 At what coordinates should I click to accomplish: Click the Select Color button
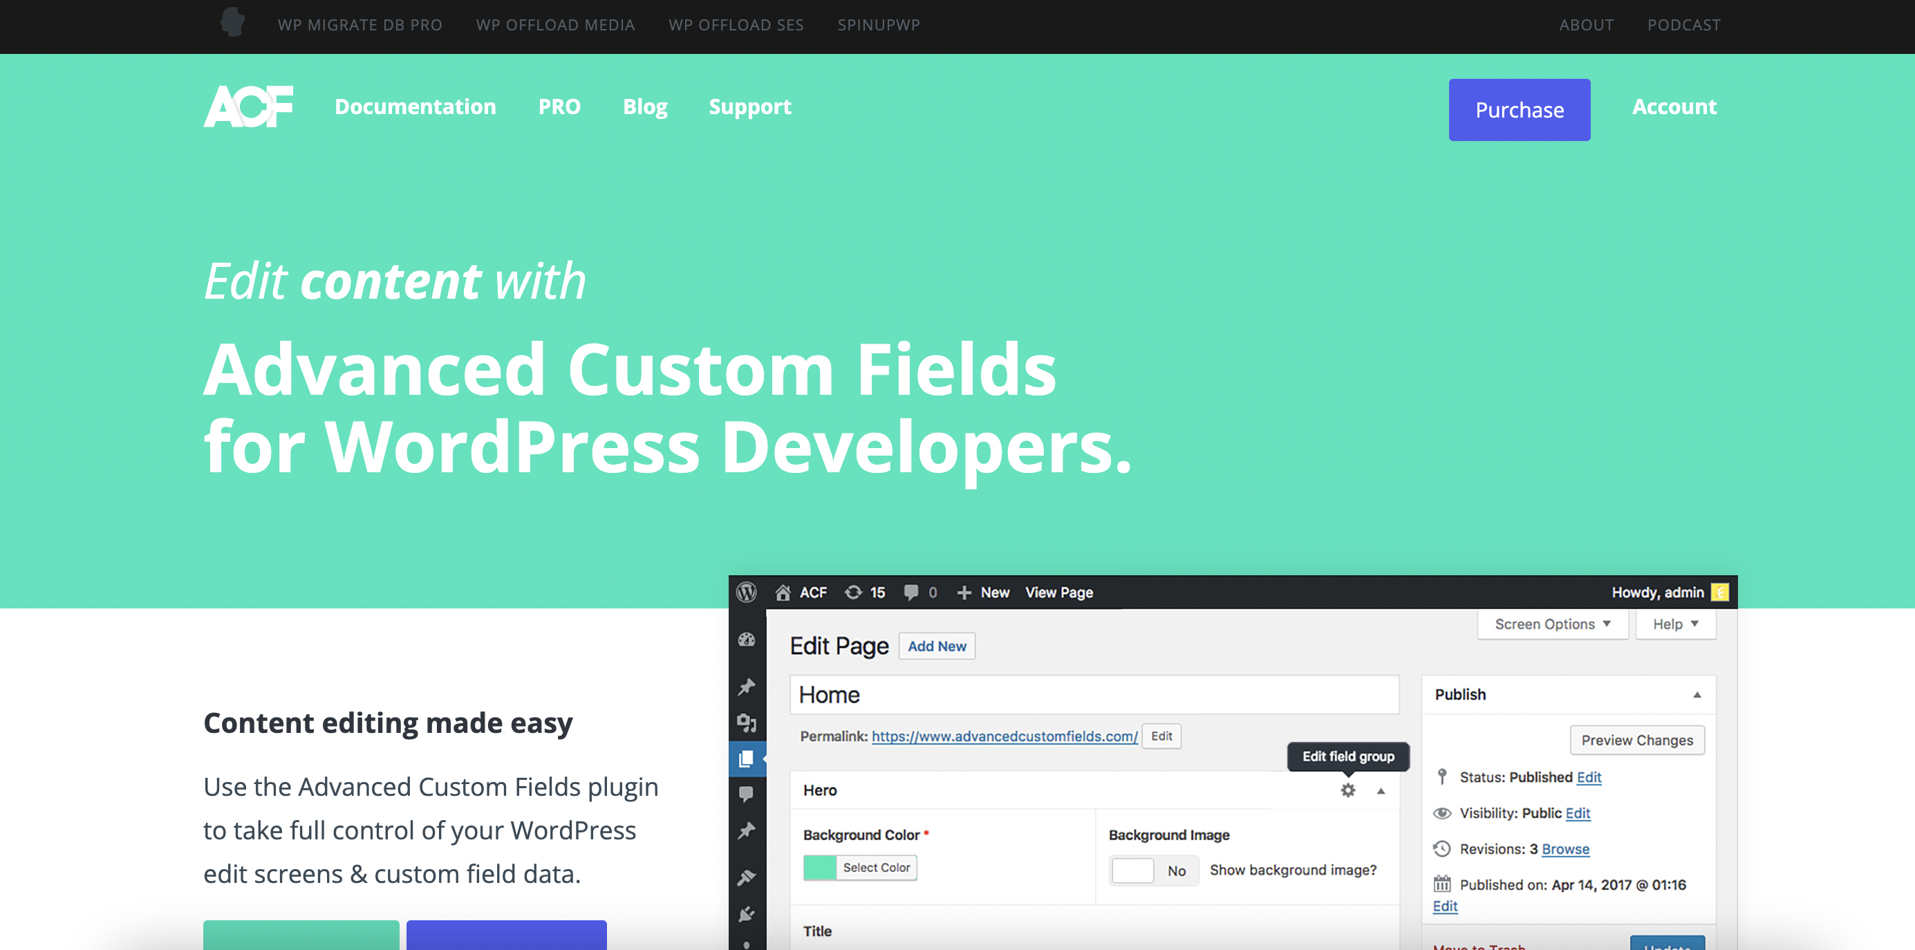tap(877, 868)
